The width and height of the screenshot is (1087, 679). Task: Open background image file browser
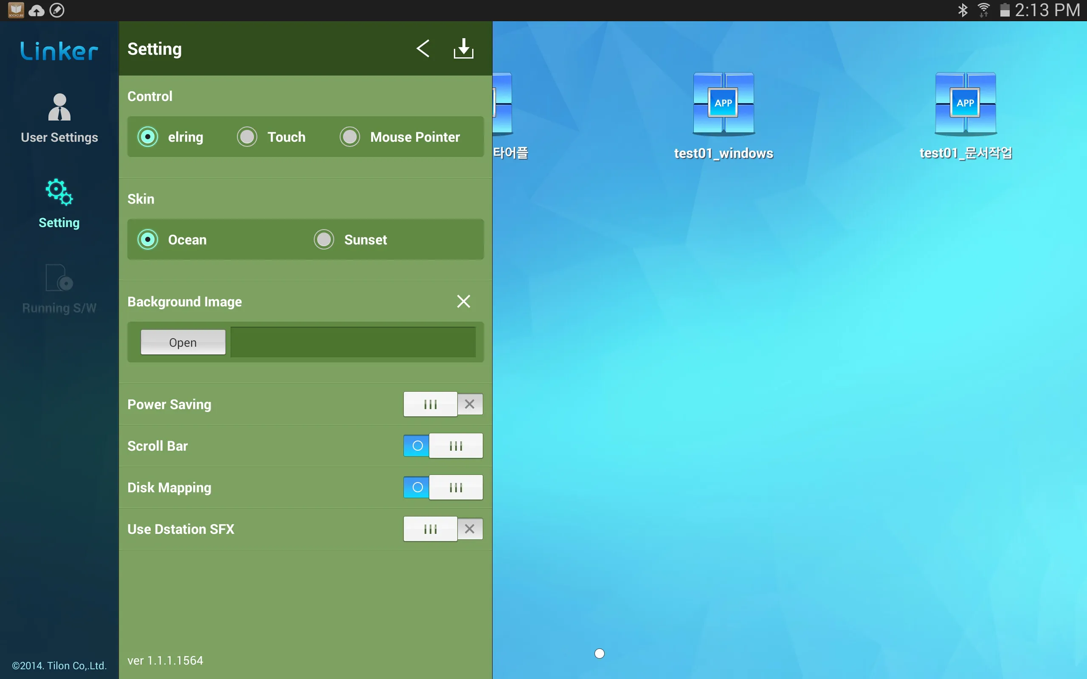[182, 342]
